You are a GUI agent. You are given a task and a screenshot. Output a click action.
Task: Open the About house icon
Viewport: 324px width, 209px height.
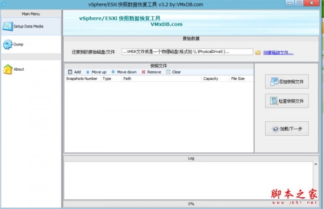[x=8, y=69]
